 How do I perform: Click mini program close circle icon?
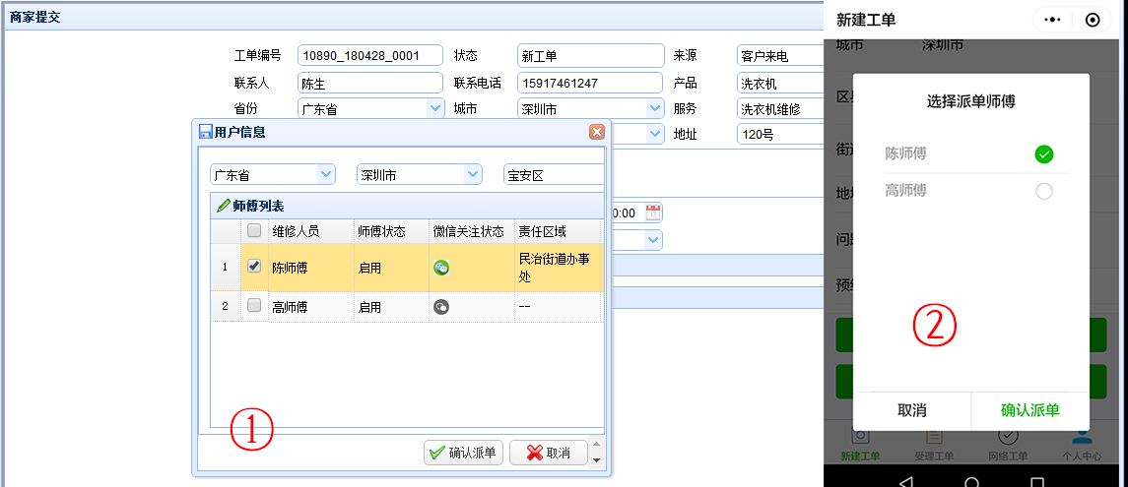point(1092,20)
